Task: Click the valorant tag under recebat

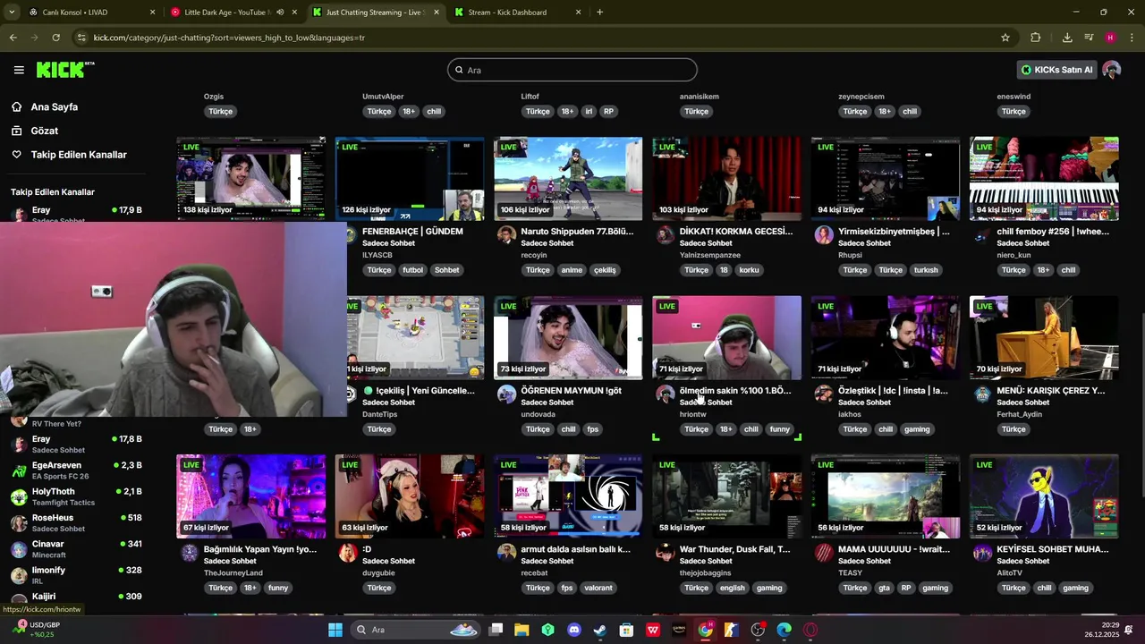Action: [x=598, y=588]
